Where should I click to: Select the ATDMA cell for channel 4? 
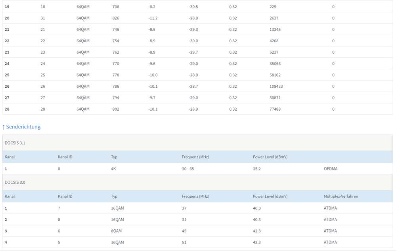point(330,242)
